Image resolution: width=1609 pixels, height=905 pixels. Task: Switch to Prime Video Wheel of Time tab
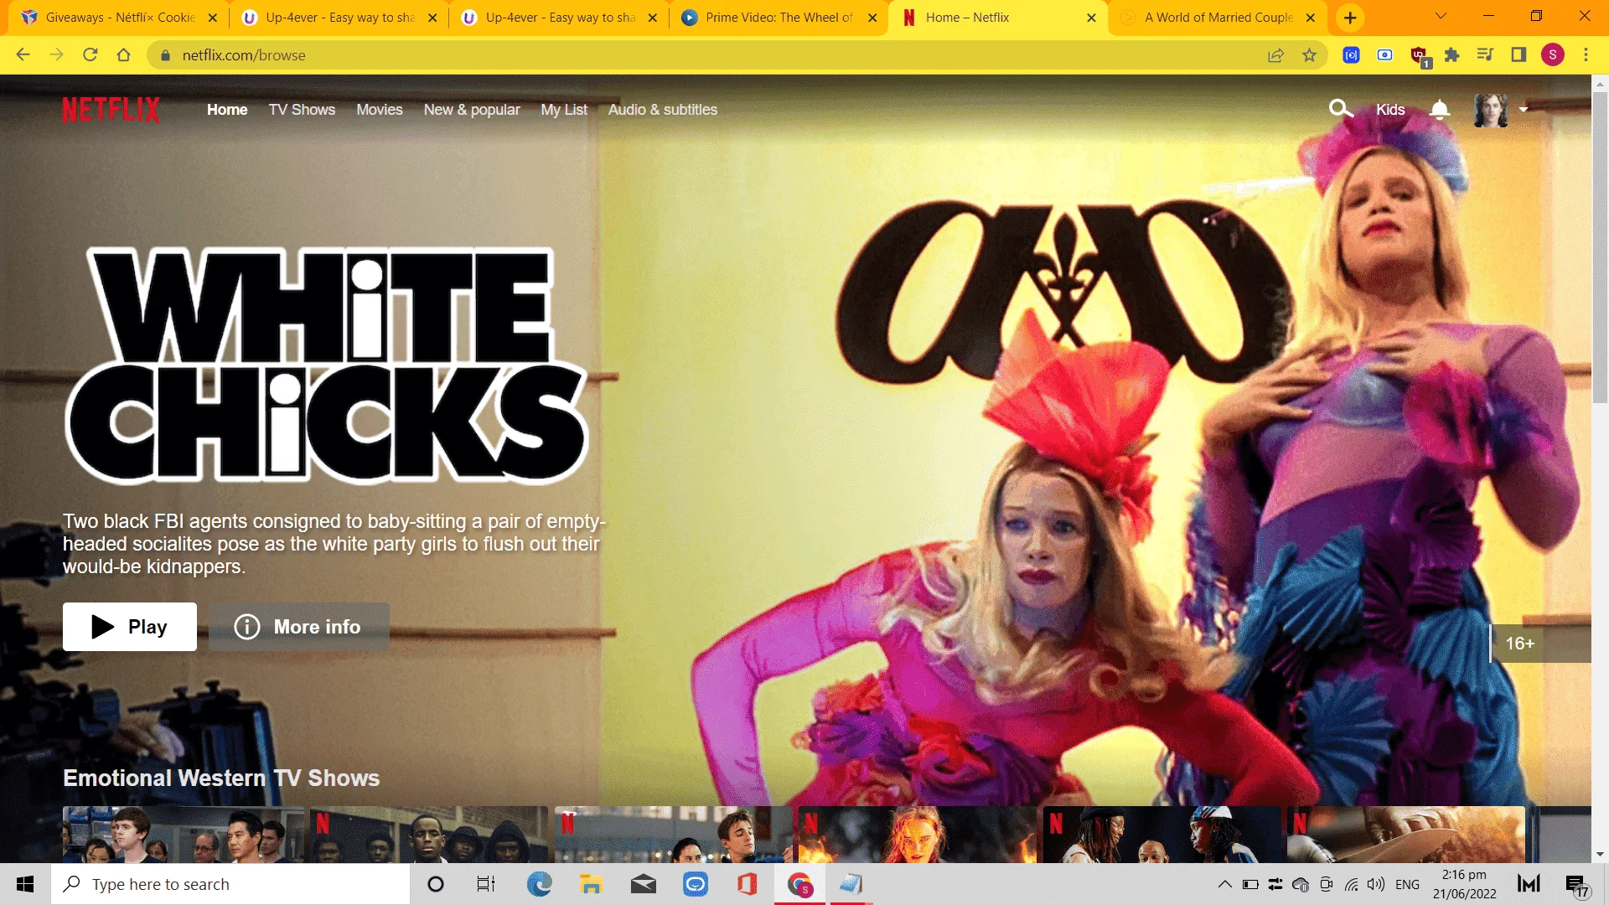[x=779, y=18]
